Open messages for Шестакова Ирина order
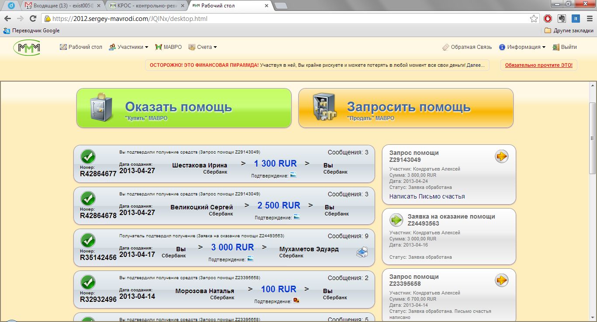Viewport: 597px width, 322px height. 348,152
